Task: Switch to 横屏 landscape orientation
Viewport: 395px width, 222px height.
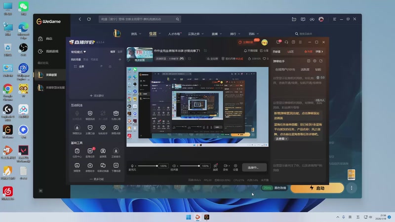Action: (x=113, y=52)
